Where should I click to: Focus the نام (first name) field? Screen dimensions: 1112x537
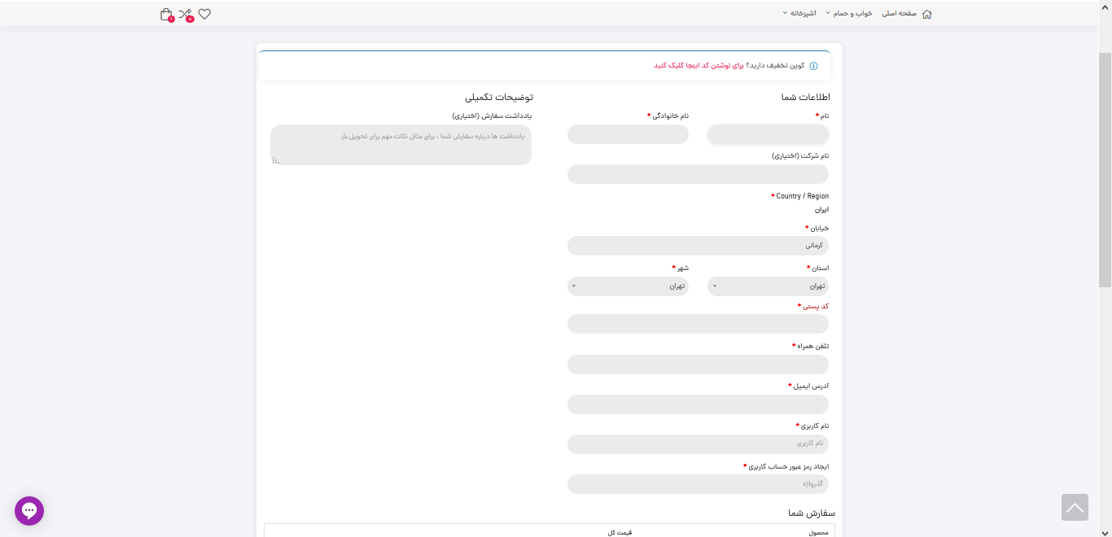click(768, 135)
